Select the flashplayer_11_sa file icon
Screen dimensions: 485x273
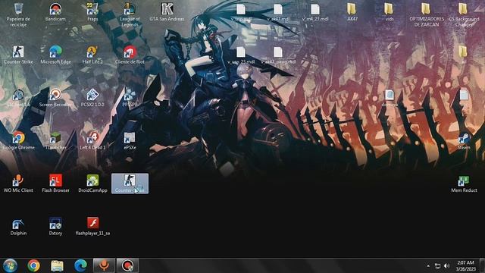[x=92, y=227]
